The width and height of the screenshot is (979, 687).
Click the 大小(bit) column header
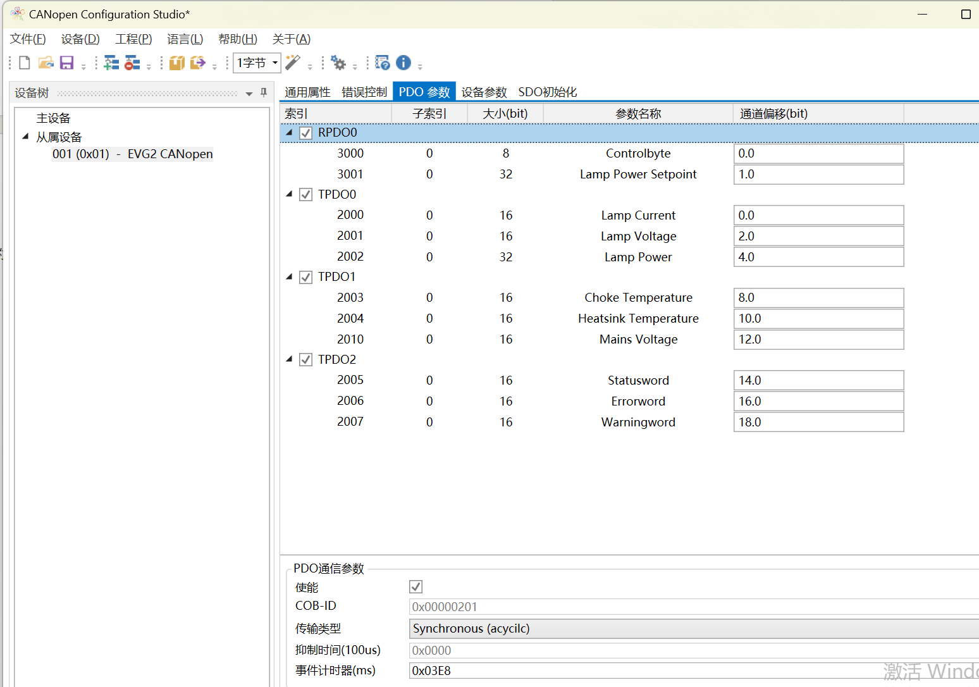point(505,113)
